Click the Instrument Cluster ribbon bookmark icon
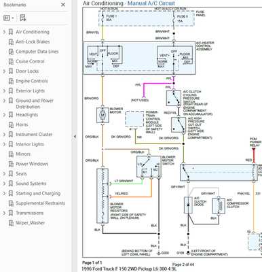This screenshot has width=262, height=272. [11, 135]
